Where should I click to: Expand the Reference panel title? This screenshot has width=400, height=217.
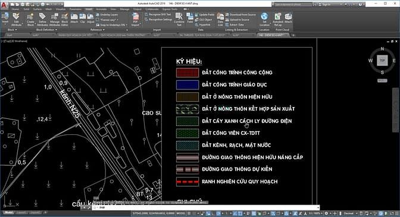coord(98,30)
